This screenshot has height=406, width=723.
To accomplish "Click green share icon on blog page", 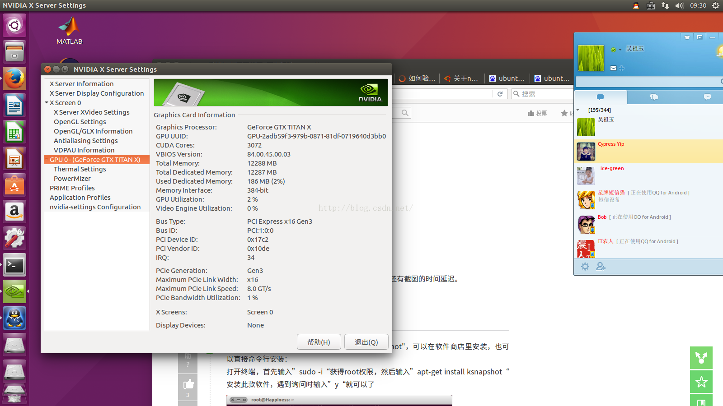I will pyautogui.click(x=701, y=358).
